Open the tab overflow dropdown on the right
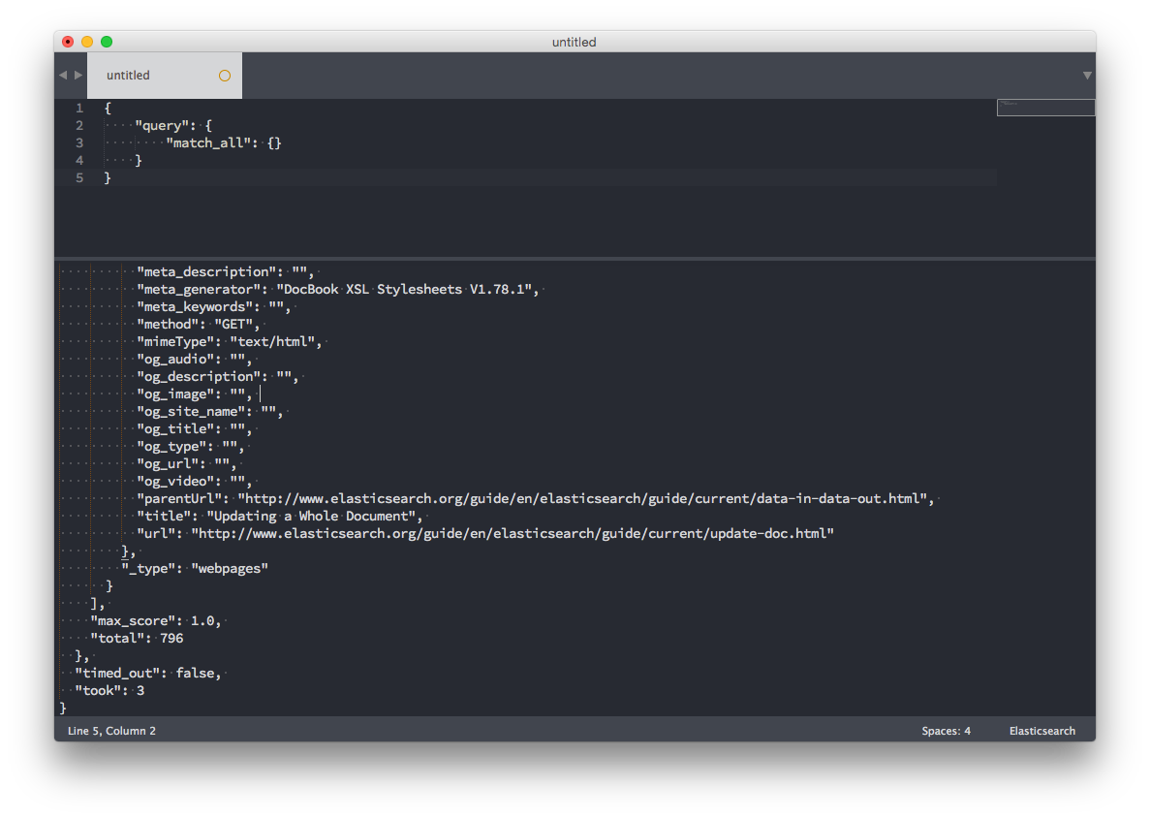Screen dimensions: 1150x819 click(x=1087, y=75)
